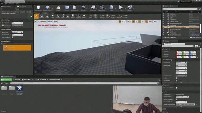Open the Spawn Collision Handling dropdown

pyautogui.click(x=185, y=105)
